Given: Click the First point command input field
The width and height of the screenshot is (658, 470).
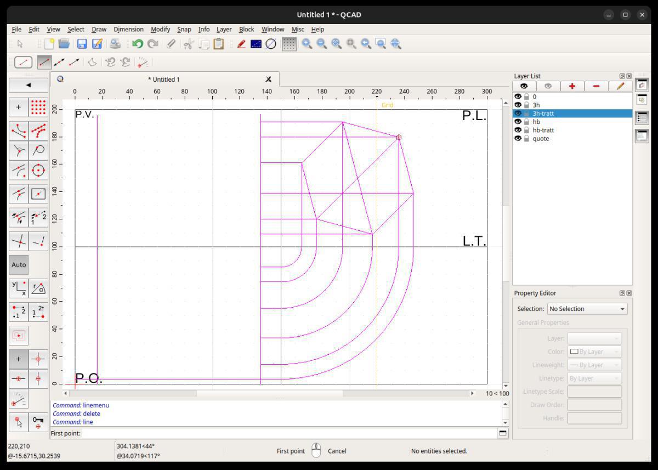Looking at the screenshot, I should (x=288, y=433).
